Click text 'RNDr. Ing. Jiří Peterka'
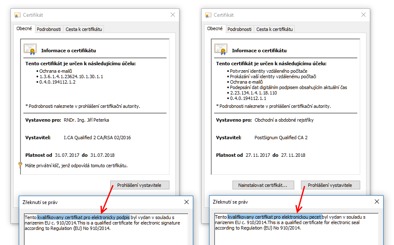394x245 pixels. 86,120
